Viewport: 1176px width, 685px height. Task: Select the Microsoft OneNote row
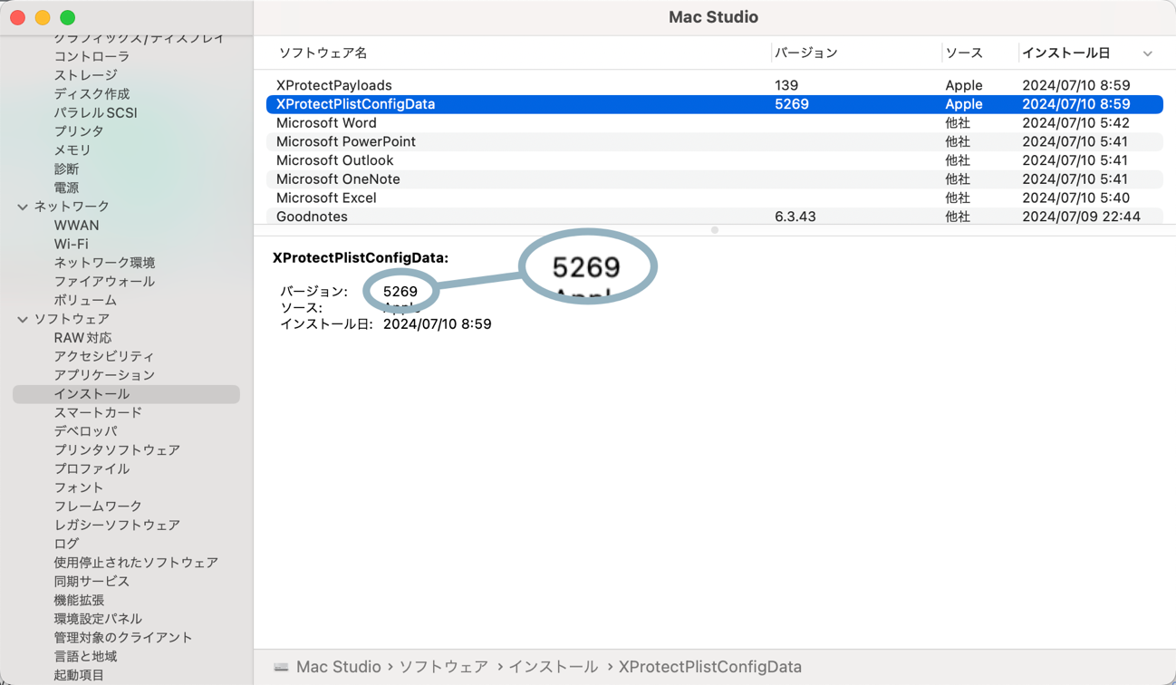[x=714, y=179]
